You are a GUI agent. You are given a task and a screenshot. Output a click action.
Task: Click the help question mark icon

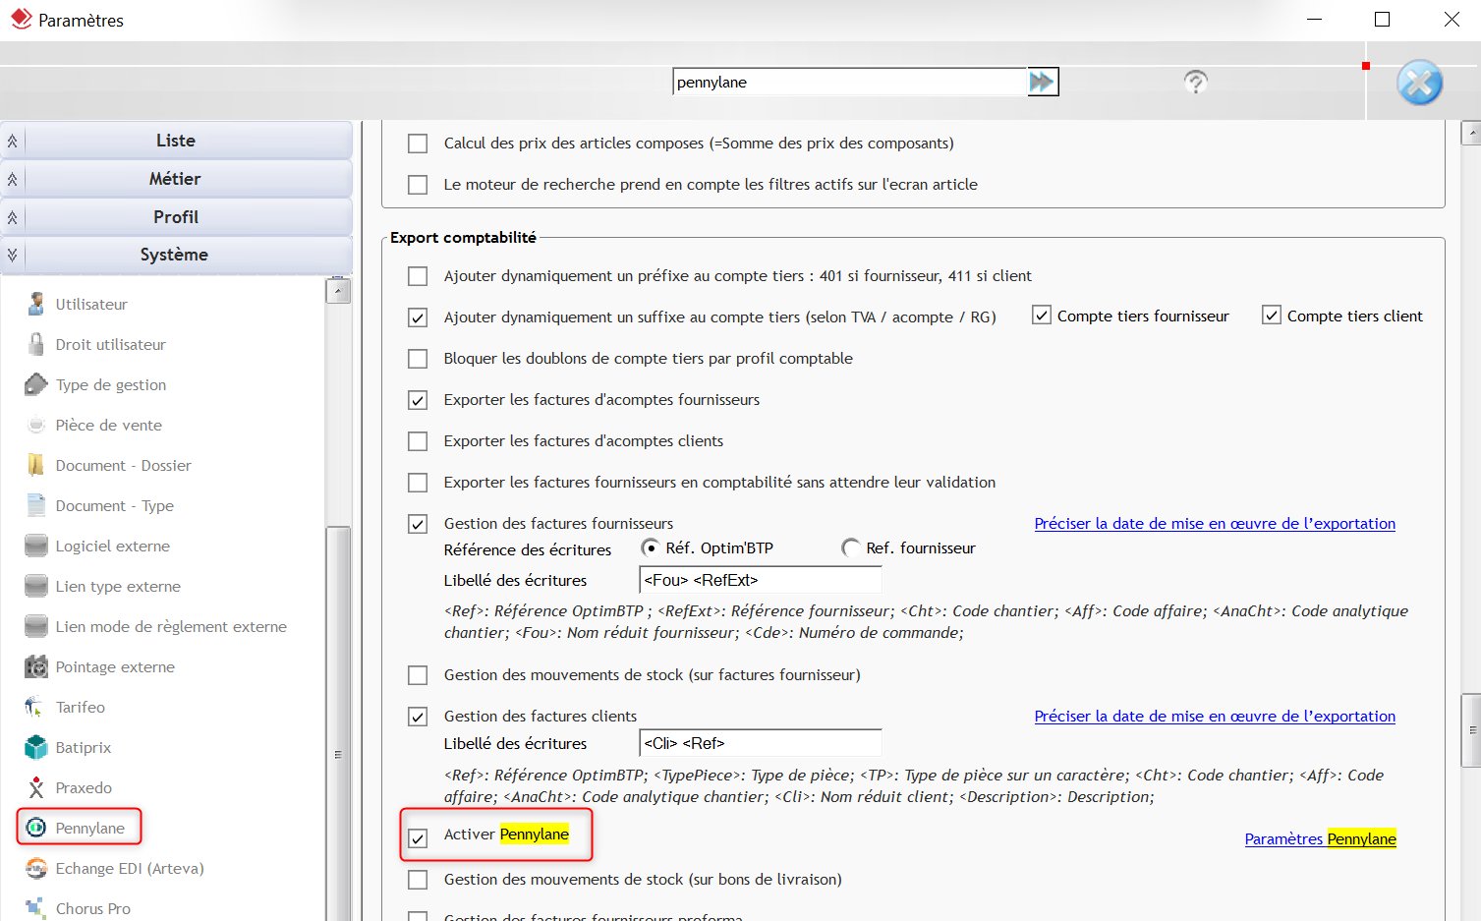[x=1195, y=83]
